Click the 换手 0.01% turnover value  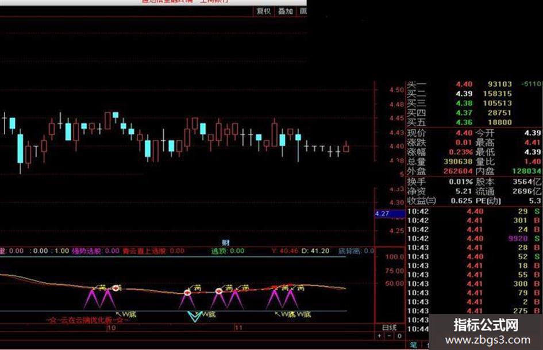click(x=461, y=182)
